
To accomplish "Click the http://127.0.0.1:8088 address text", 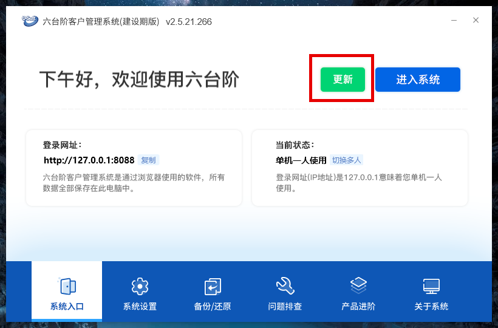I will tap(89, 160).
